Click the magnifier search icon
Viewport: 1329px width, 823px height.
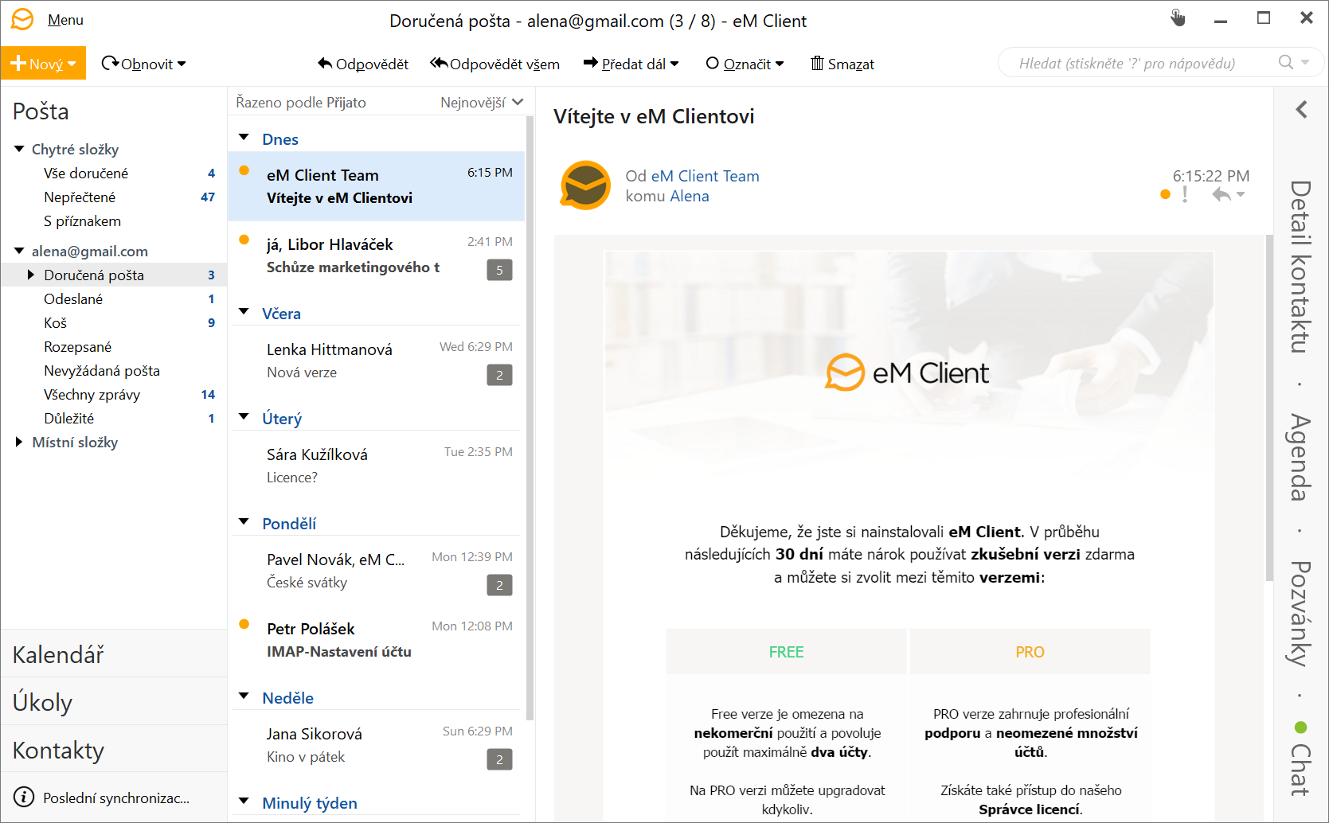click(x=1285, y=62)
